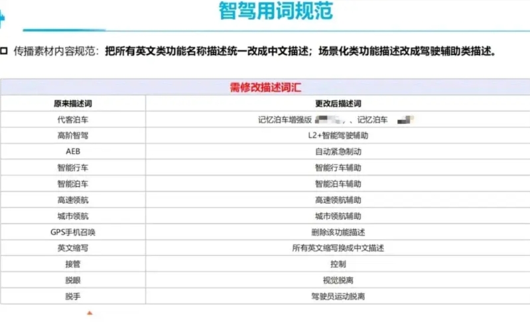Image resolution: width=530 pixels, height=323 pixels.
Task: Click the cell 高阶智驾
Action: coord(73,135)
